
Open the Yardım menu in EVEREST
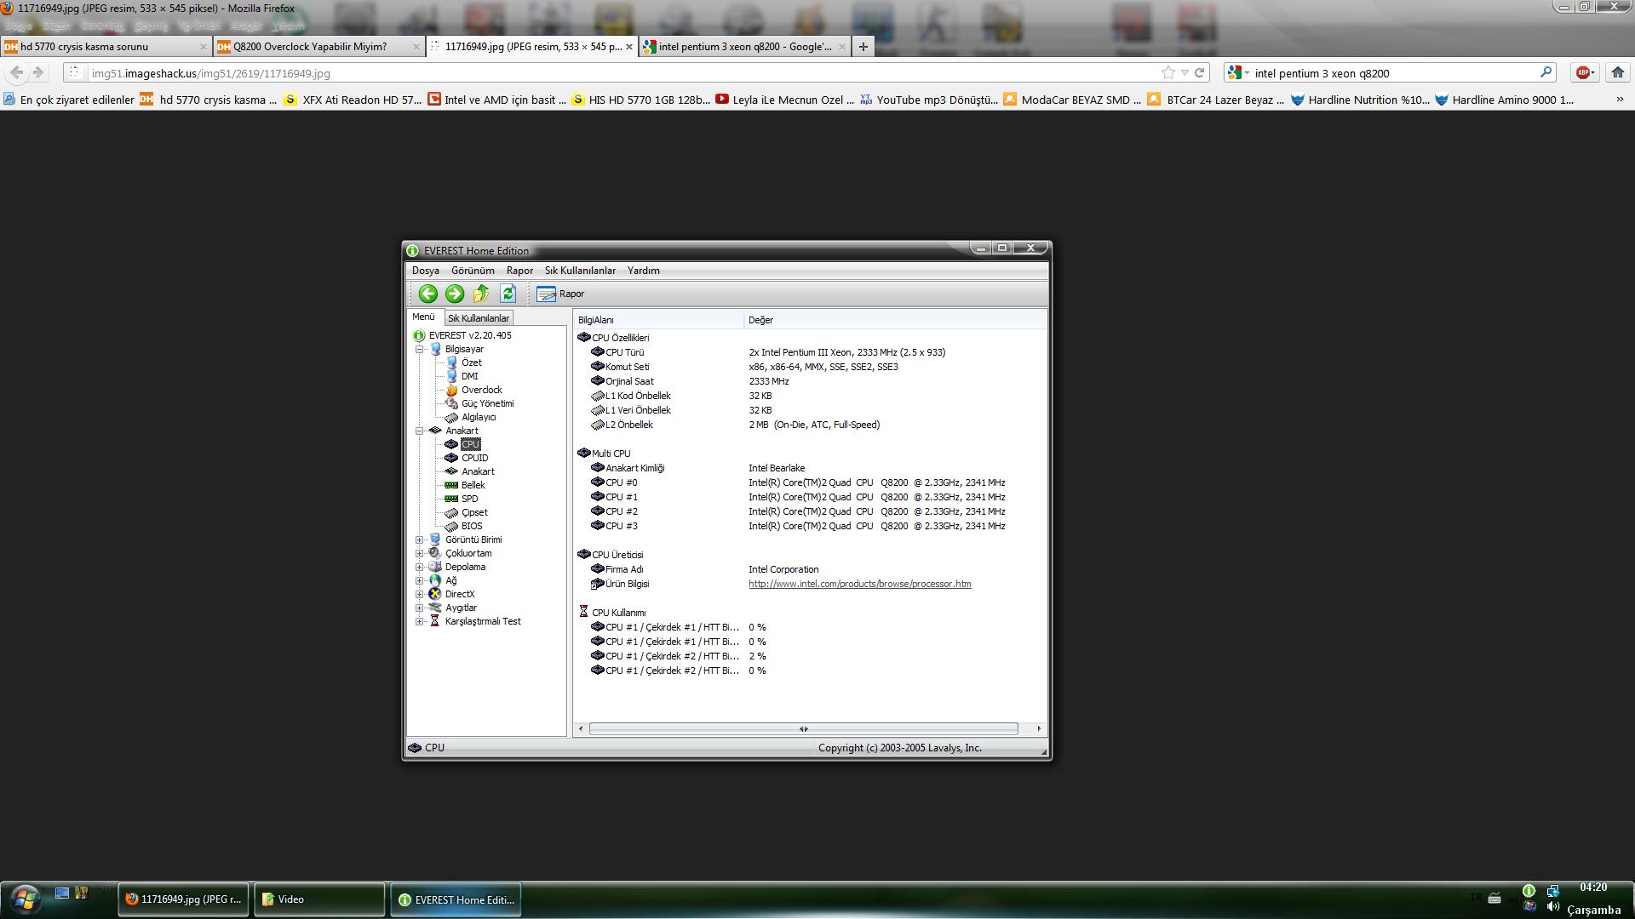pyautogui.click(x=644, y=271)
